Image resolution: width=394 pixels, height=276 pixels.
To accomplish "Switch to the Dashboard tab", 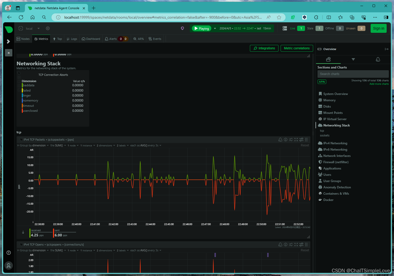I will click(91, 39).
